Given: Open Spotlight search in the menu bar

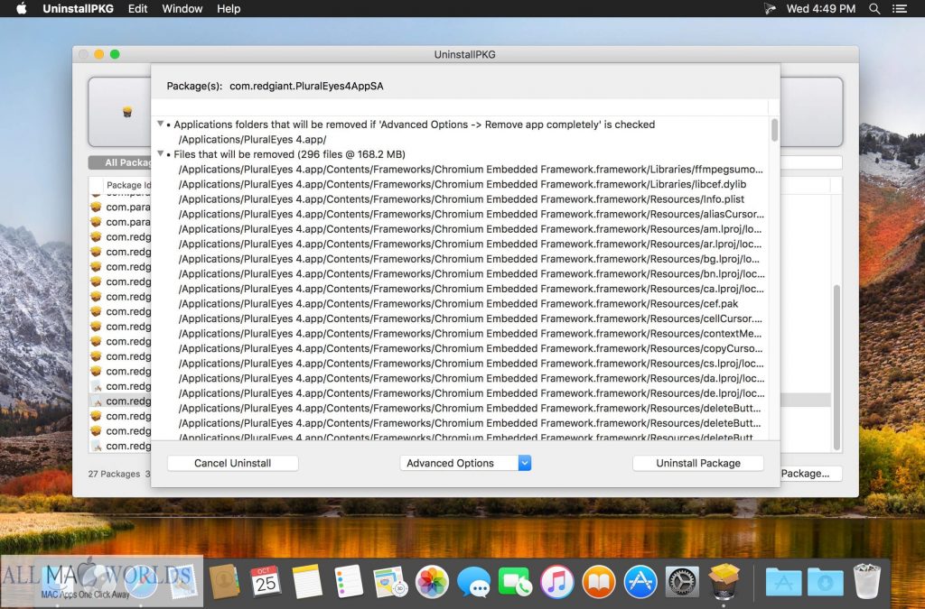Looking at the screenshot, I should tap(874, 9).
